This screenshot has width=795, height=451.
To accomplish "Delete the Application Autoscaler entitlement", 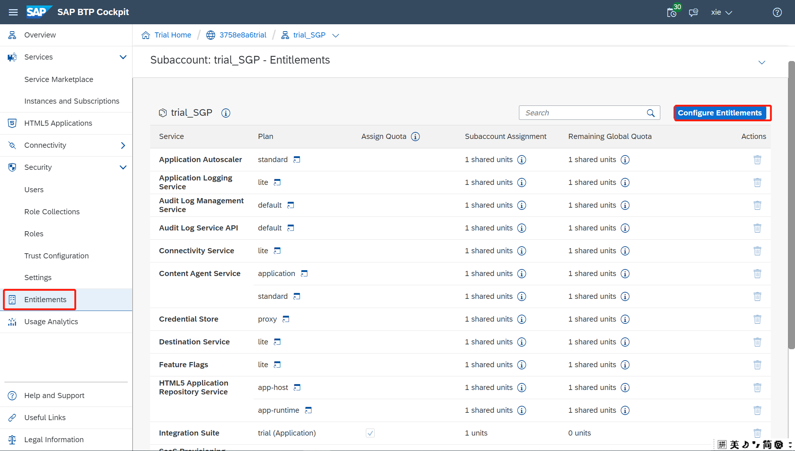I will (757, 160).
